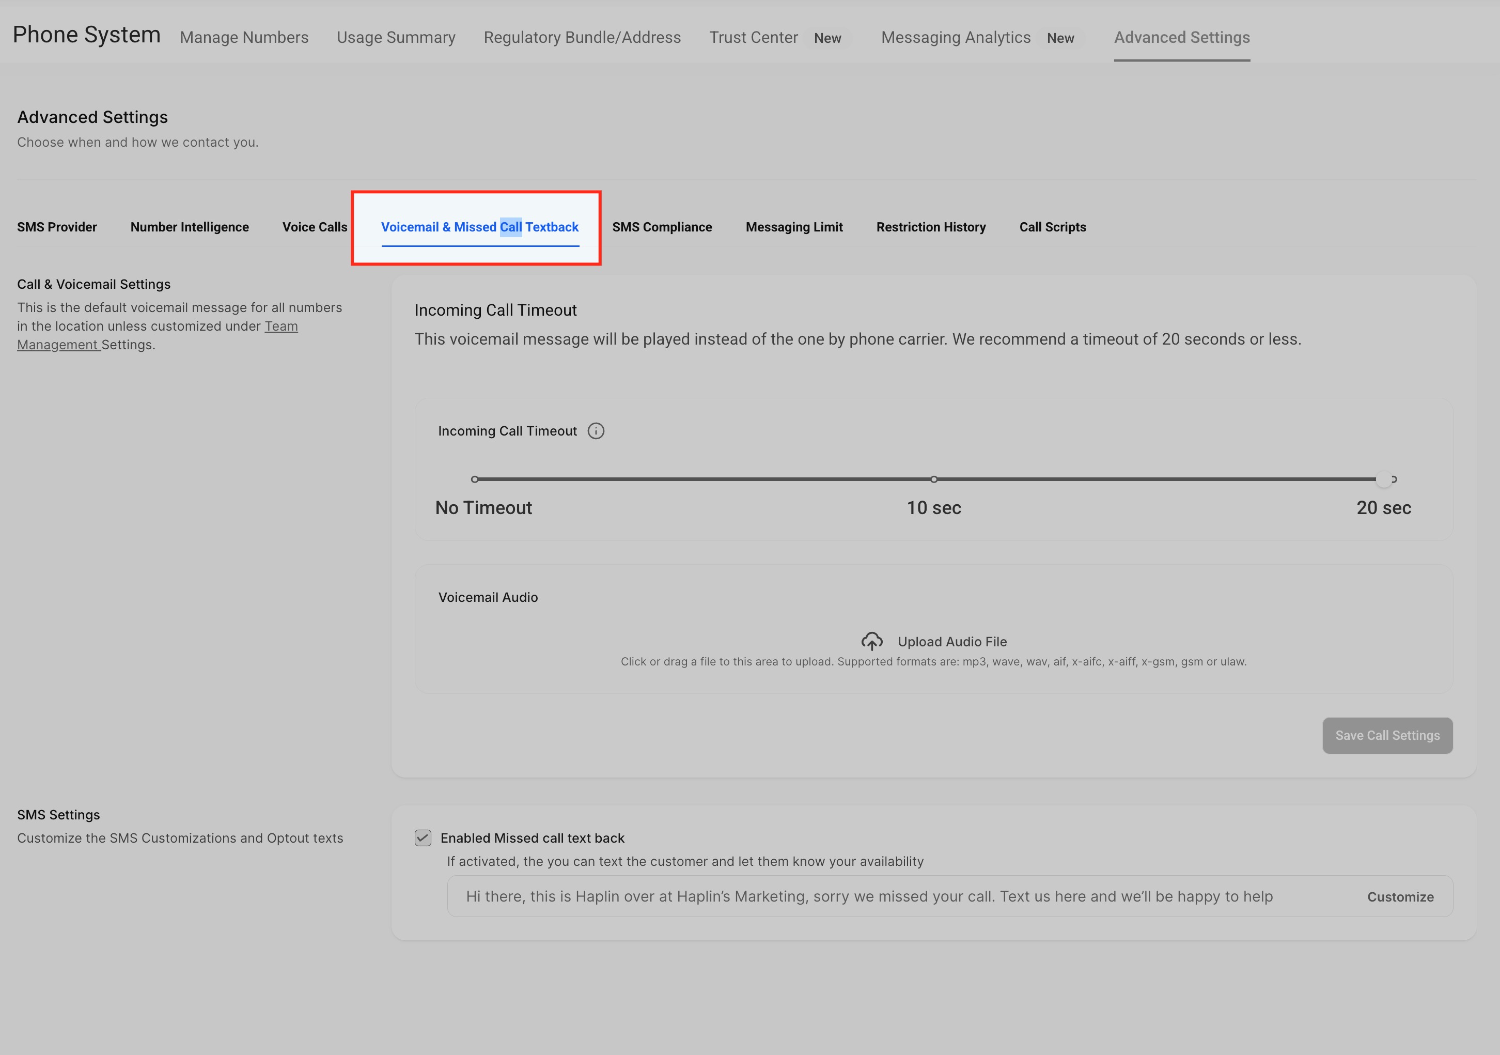Open the SMS Provider tab
1500x1055 pixels.
[x=57, y=227]
